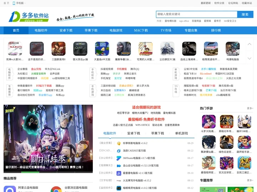
Task: Click the 金山文档 link
Action: tap(36, 69)
